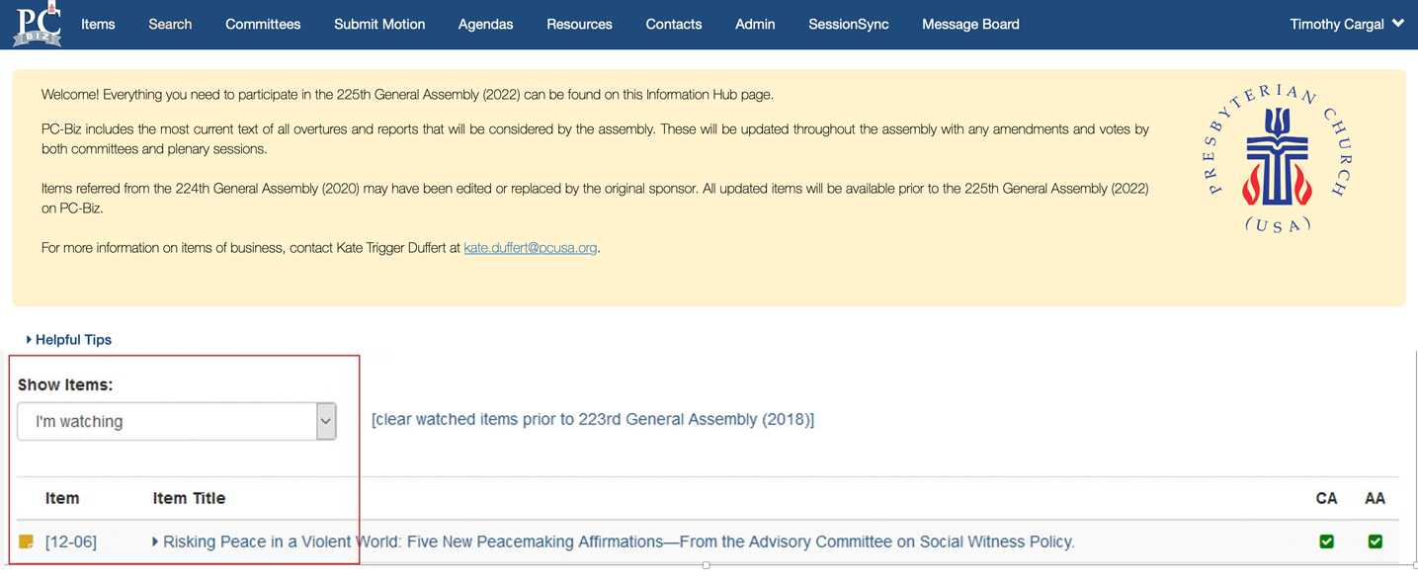Open the Message Board

click(x=970, y=24)
